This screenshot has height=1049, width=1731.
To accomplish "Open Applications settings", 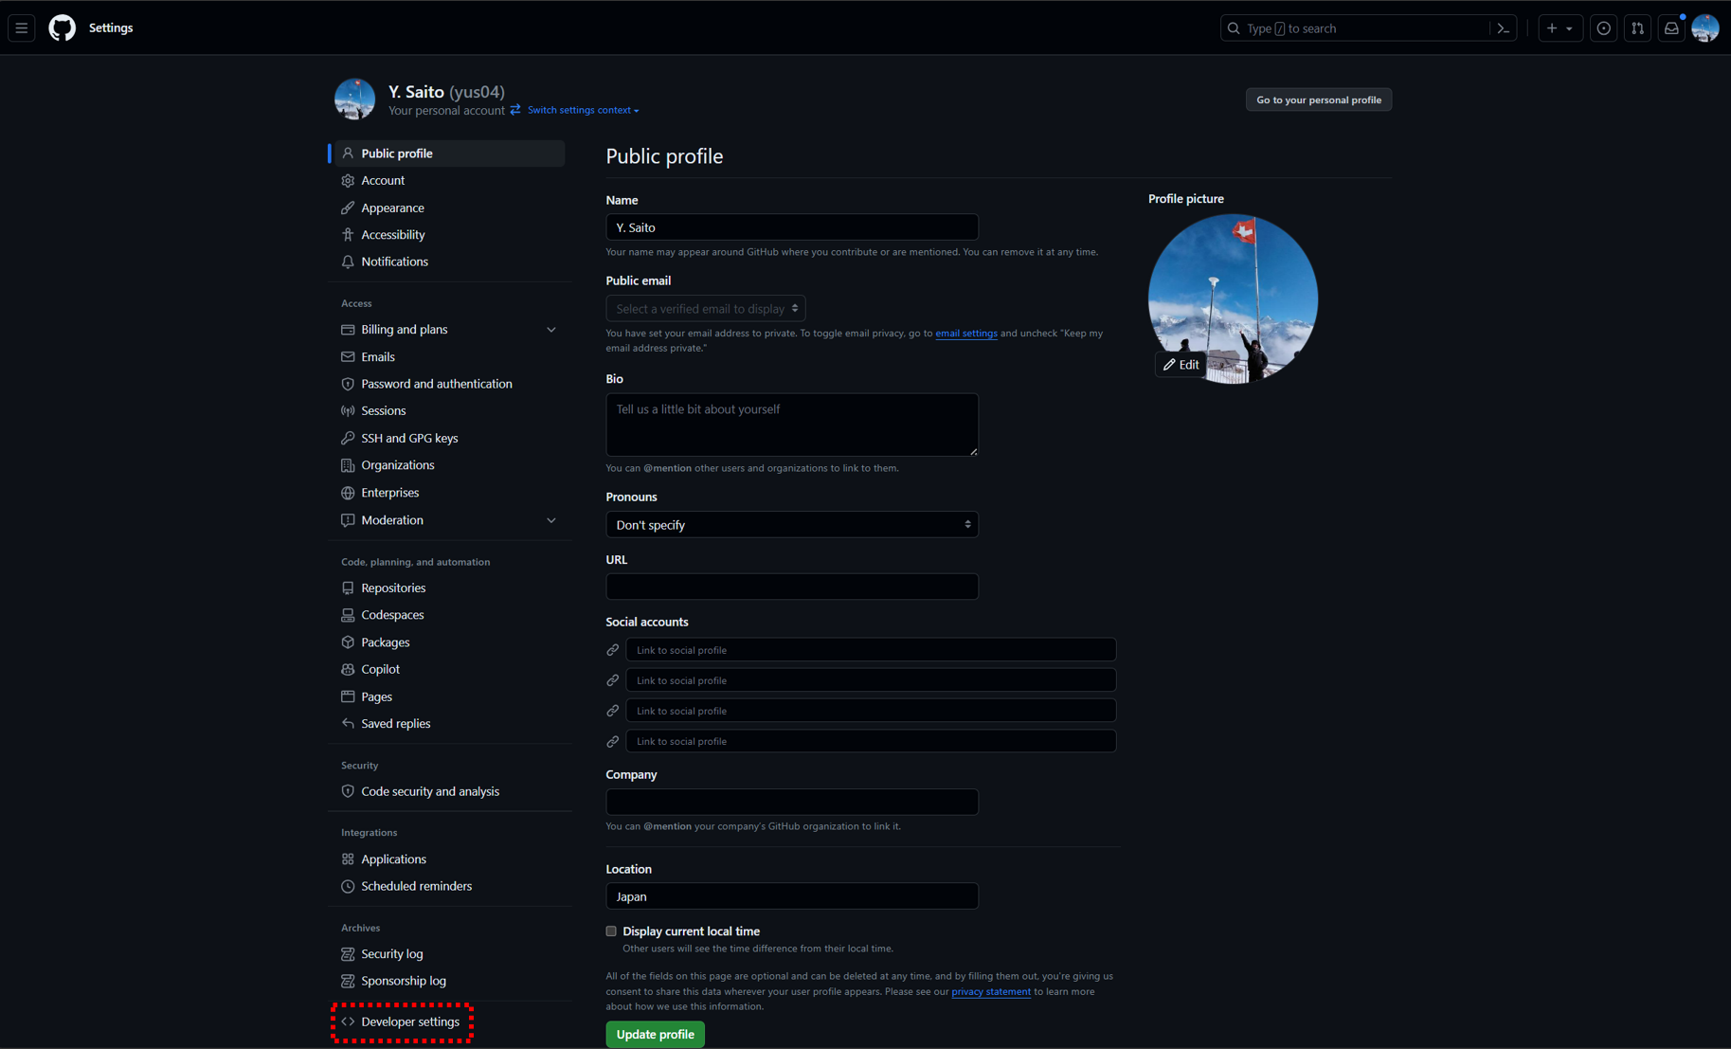I will (449, 859).
